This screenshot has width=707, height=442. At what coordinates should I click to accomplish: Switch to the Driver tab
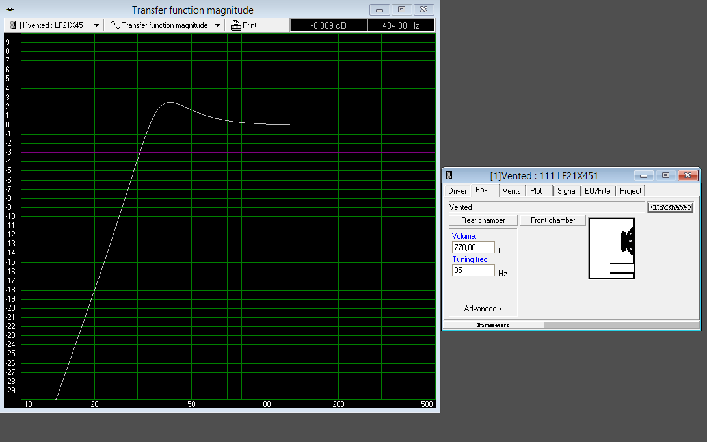(457, 191)
